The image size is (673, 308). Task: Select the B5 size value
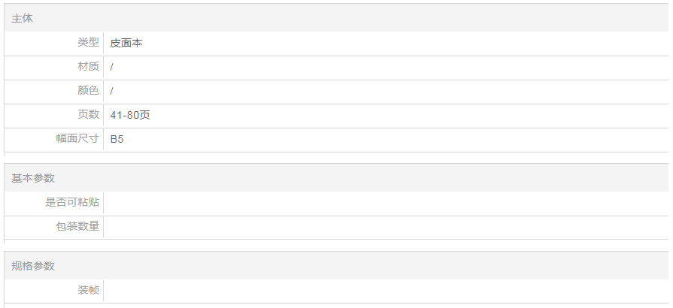117,139
